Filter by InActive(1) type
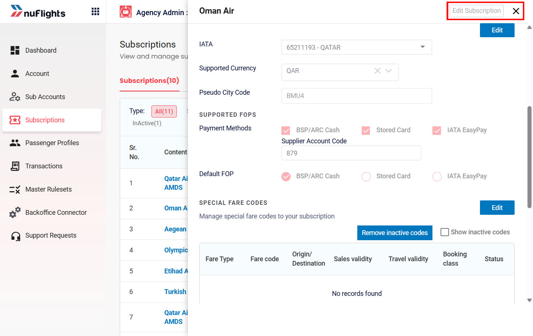Viewport: 533px width, 336px height. [x=147, y=123]
